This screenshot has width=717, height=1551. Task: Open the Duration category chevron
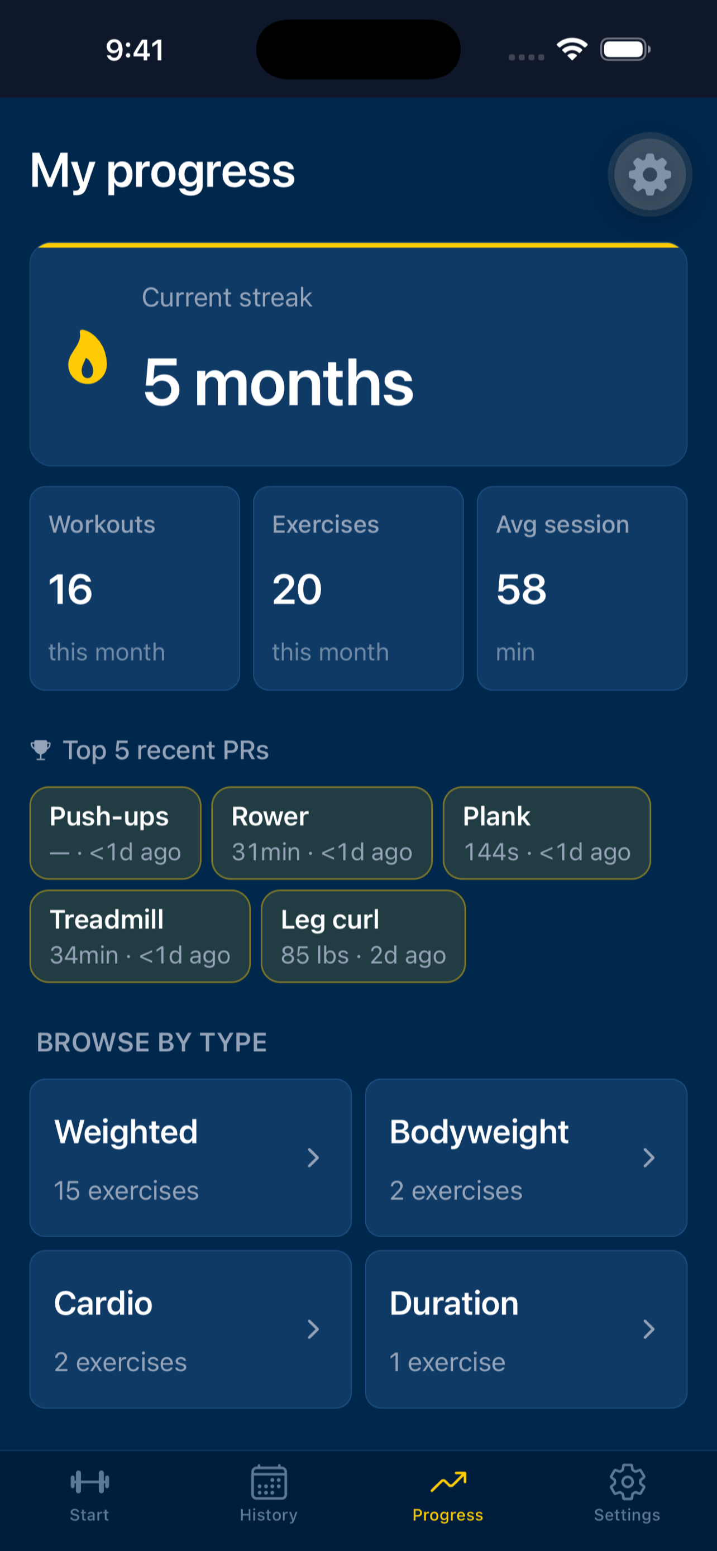point(648,1329)
